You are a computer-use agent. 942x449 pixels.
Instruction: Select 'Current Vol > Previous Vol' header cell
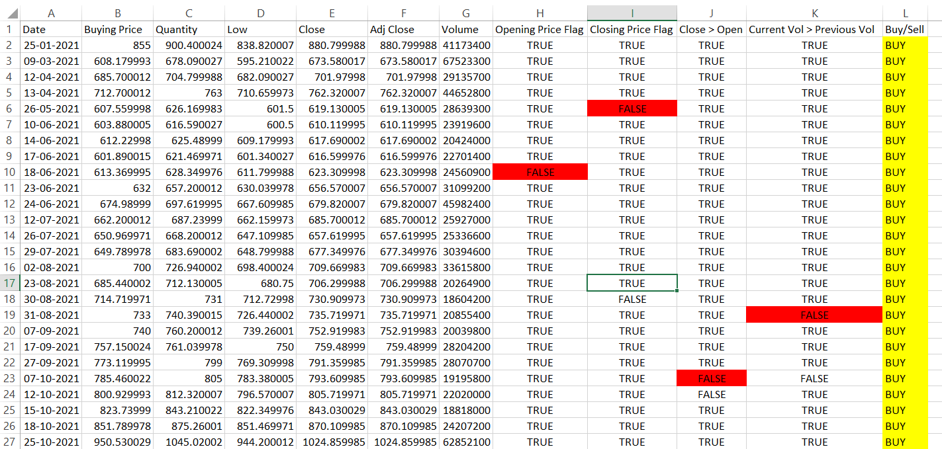pyautogui.click(x=814, y=29)
